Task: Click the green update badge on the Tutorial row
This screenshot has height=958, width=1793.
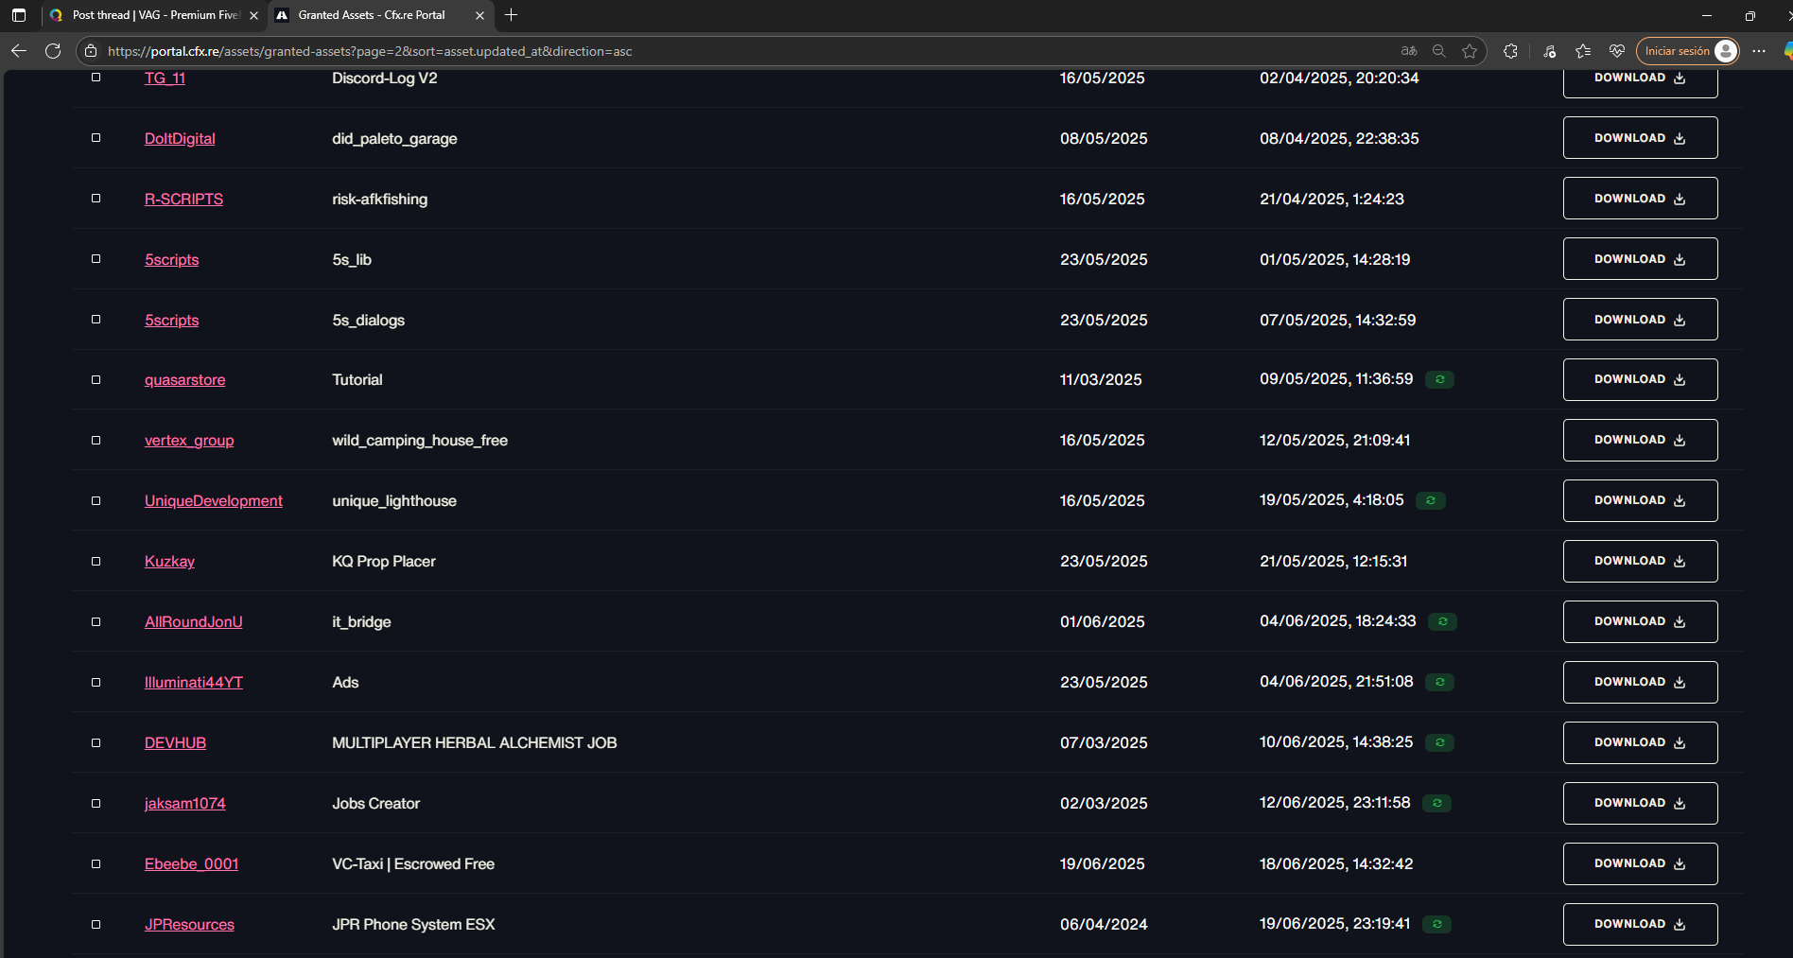Action: pyautogui.click(x=1439, y=379)
